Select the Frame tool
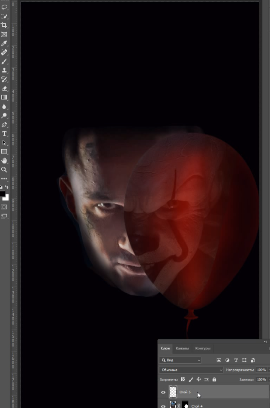 (x=4, y=34)
